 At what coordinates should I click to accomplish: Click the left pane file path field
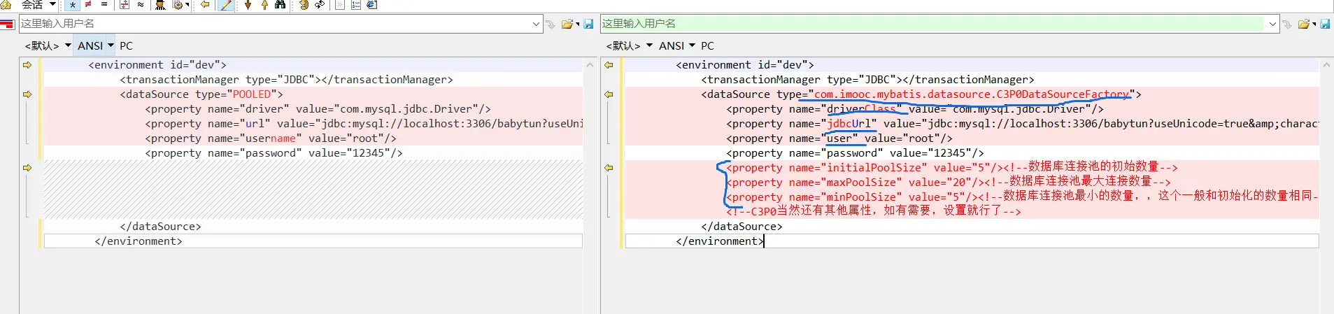coord(273,24)
